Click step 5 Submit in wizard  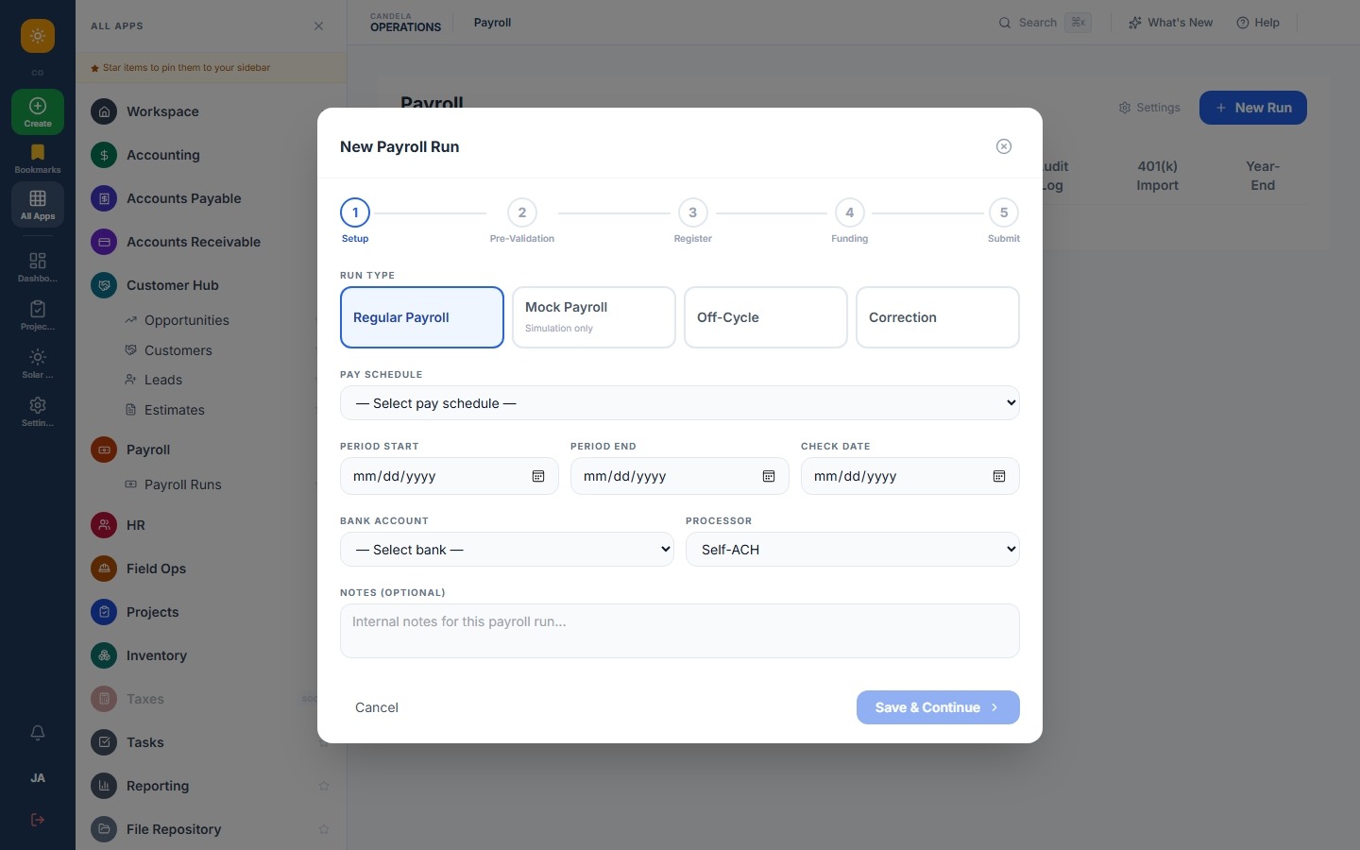pyautogui.click(x=1004, y=212)
